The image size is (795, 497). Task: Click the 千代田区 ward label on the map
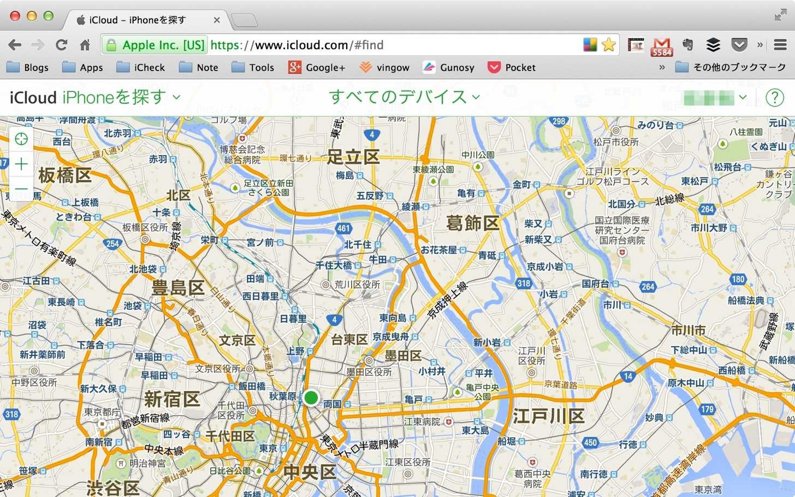coord(230,436)
